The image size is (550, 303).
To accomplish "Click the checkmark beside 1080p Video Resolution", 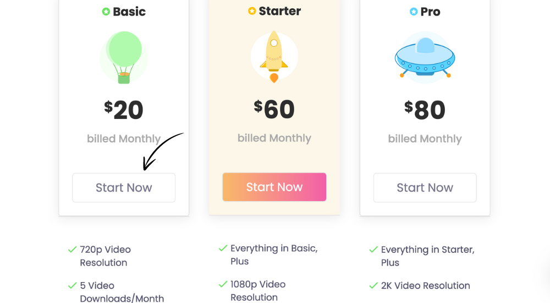I will point(223,284).
